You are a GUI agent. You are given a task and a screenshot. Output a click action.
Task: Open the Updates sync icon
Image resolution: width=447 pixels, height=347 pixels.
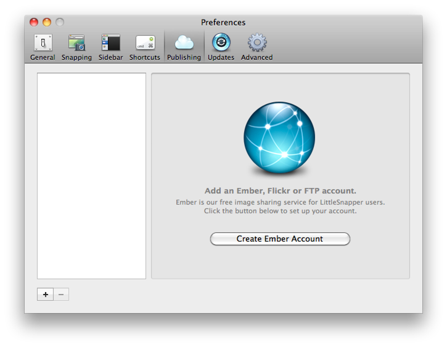(221, 43)
